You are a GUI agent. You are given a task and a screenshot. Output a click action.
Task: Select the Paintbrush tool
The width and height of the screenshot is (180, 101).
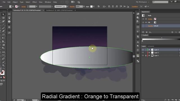pyautogui.click(x=3, y=28)
